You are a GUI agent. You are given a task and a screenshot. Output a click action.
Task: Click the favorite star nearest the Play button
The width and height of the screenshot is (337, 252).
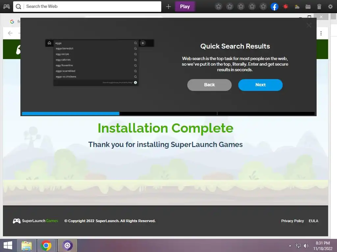[x=219, y=7]
